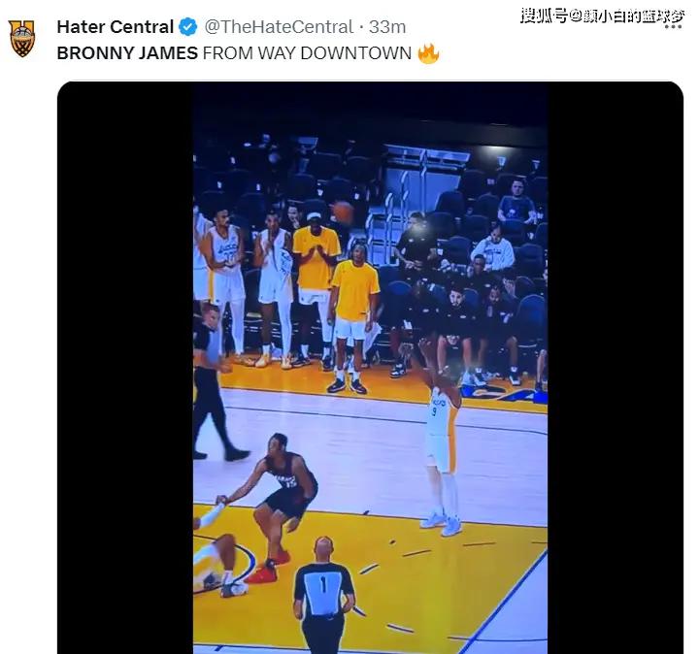Click the right black letterbox of video

pos(615,367)
